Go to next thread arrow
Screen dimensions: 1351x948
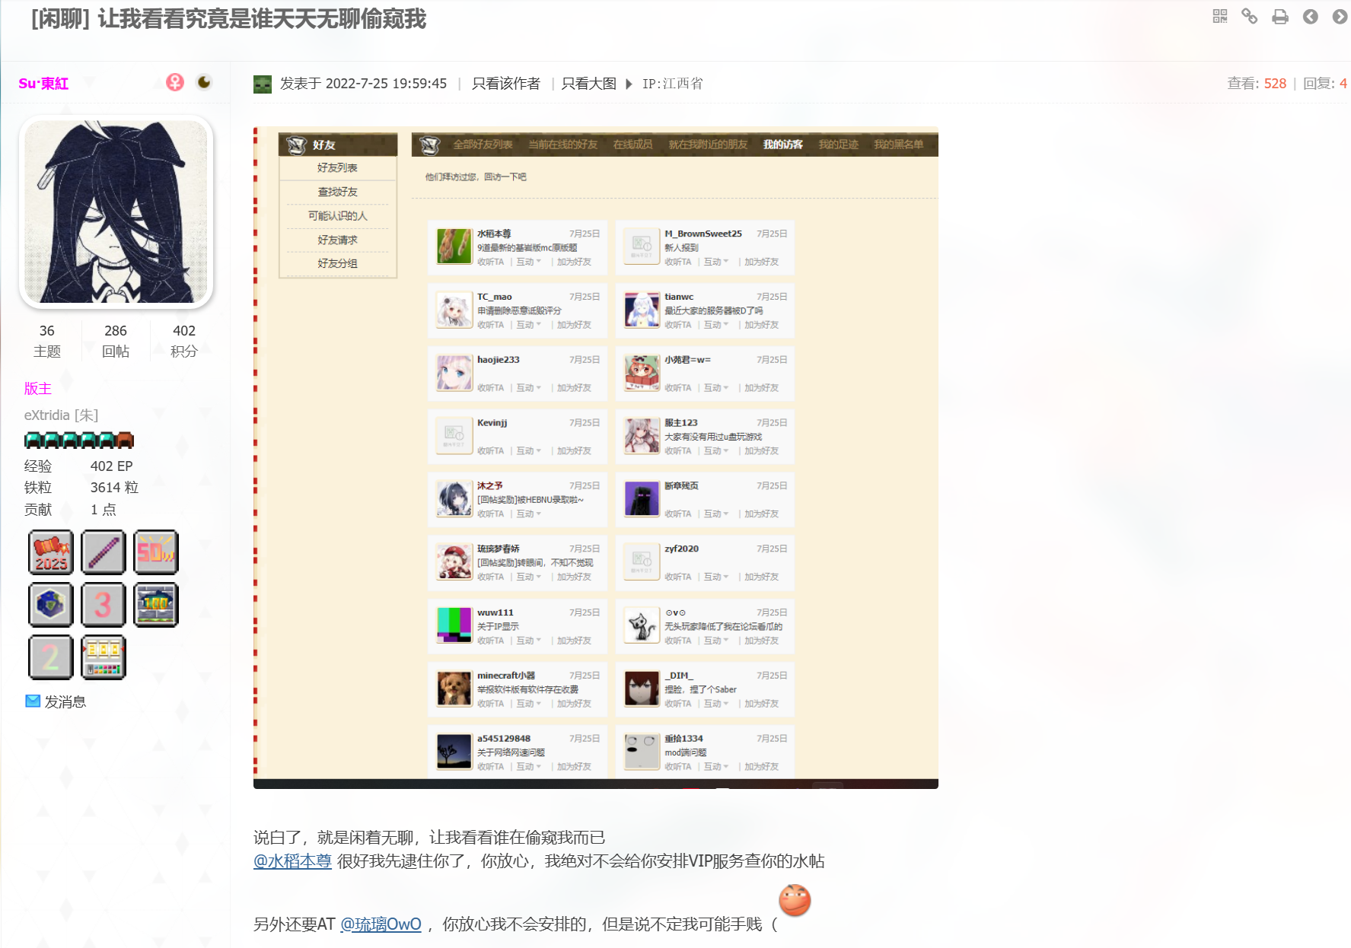(x=1340, y=16)
